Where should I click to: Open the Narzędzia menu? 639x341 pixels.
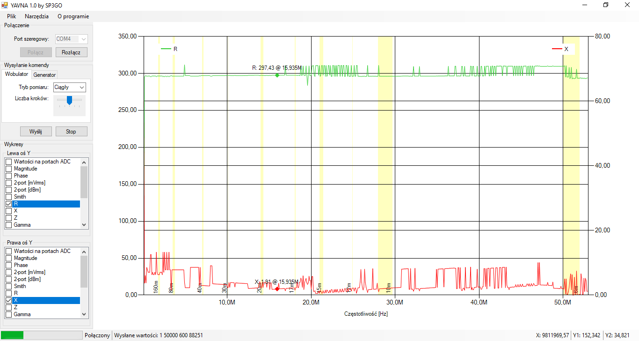[x=36, y=16]
